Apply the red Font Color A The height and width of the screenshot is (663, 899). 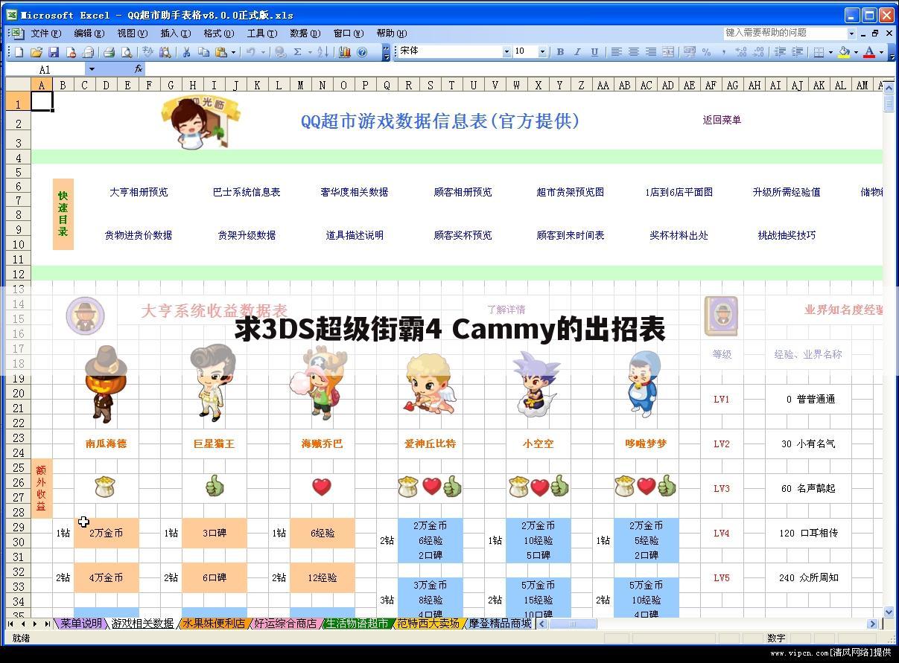click(869, 52)
